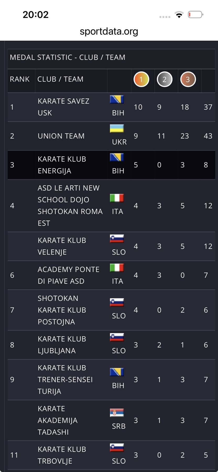The image size is (218, 472).
Task: Open Karate Klub Trbovlje entry
Action: [62, 455]
